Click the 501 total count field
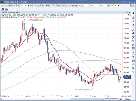This screenshot has width=136, height=101. pos(103,5)
